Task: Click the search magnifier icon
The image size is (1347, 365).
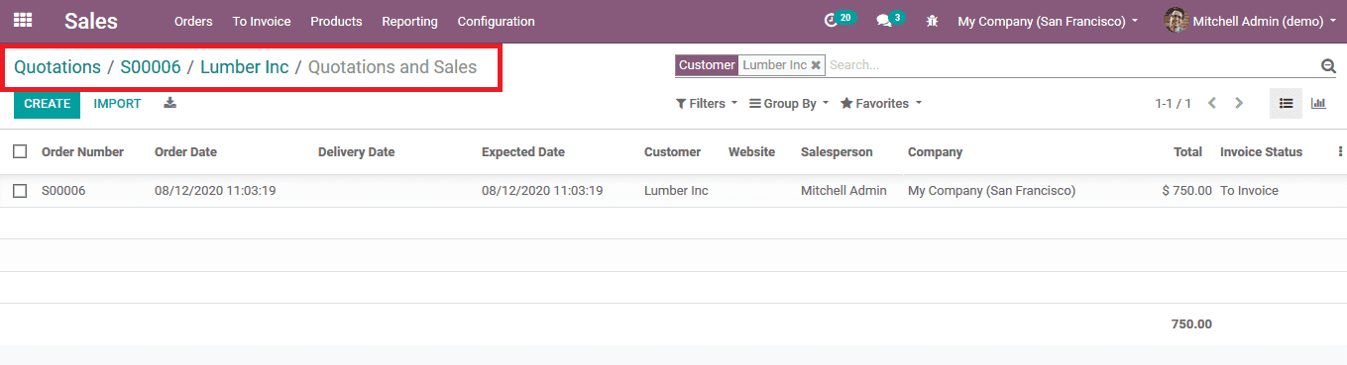Action: pyautogui.click(x=1328, y=66)
